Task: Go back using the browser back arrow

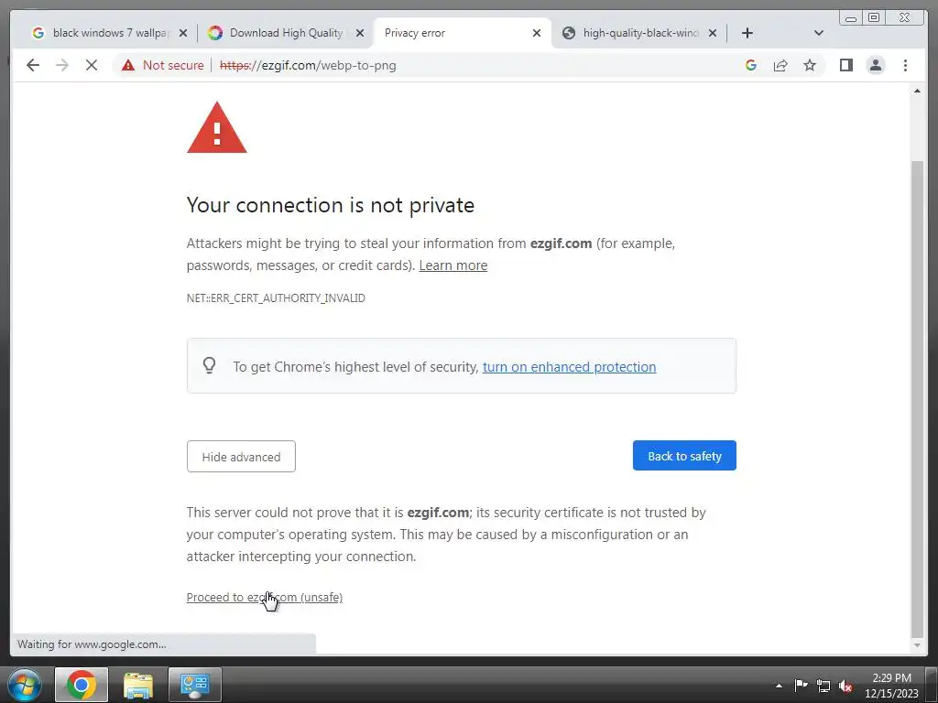Action: (33, 65)
